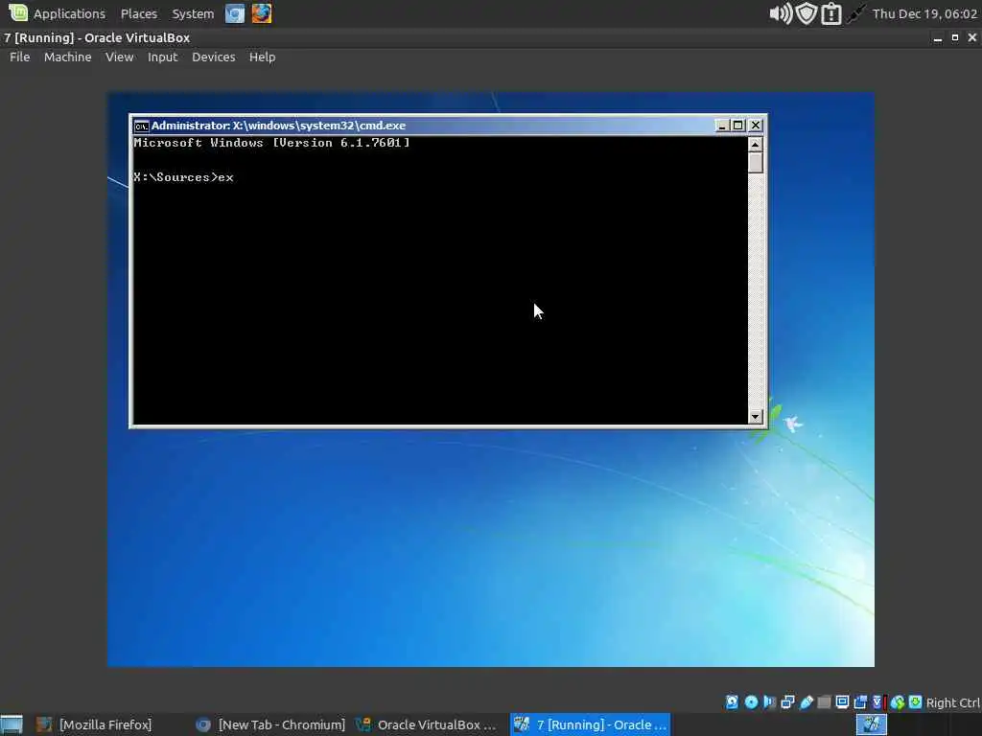
Task: Click the hard disk activity status icon
Action: click(x=732, y=702)
